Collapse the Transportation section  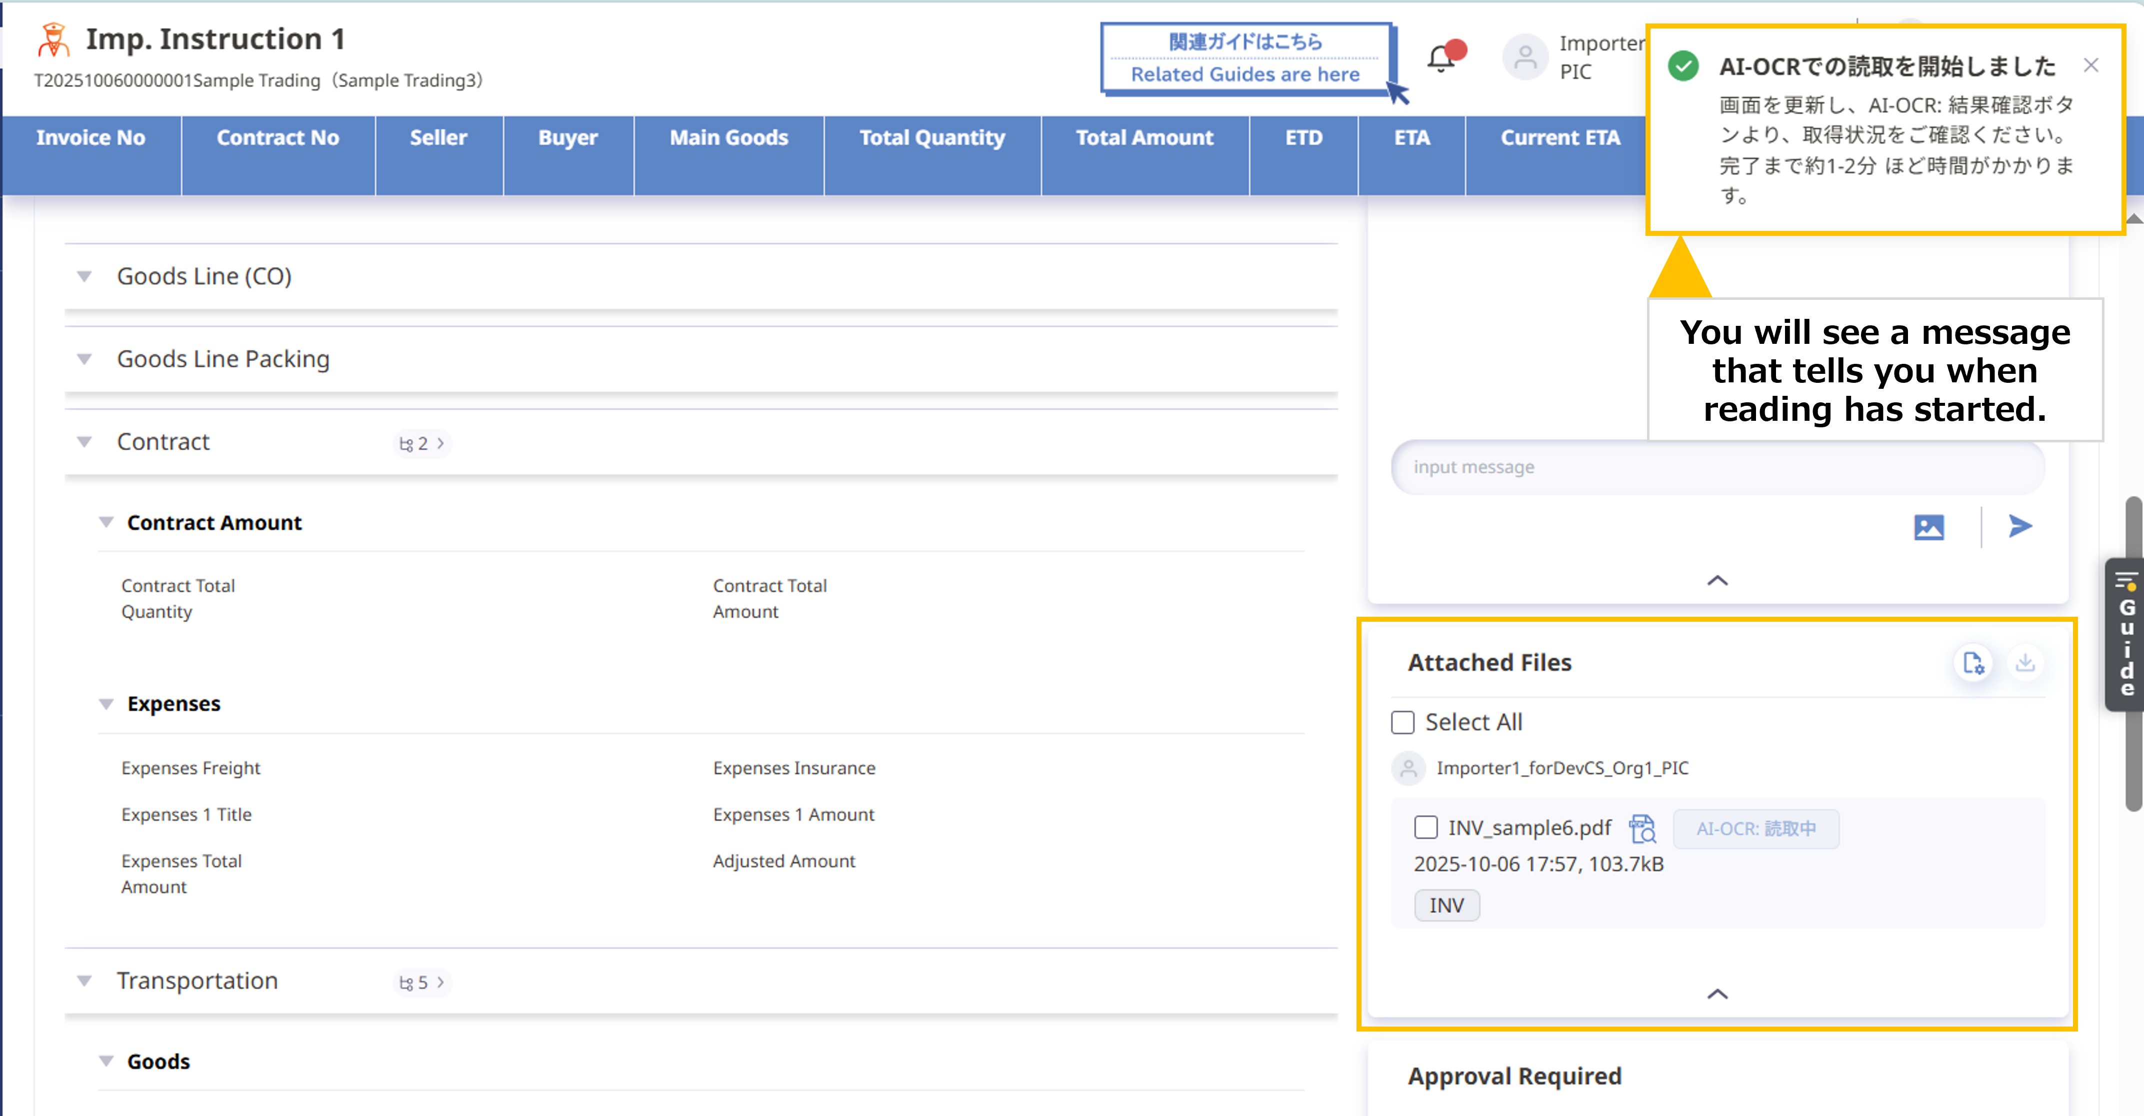(x=84, y=981)
